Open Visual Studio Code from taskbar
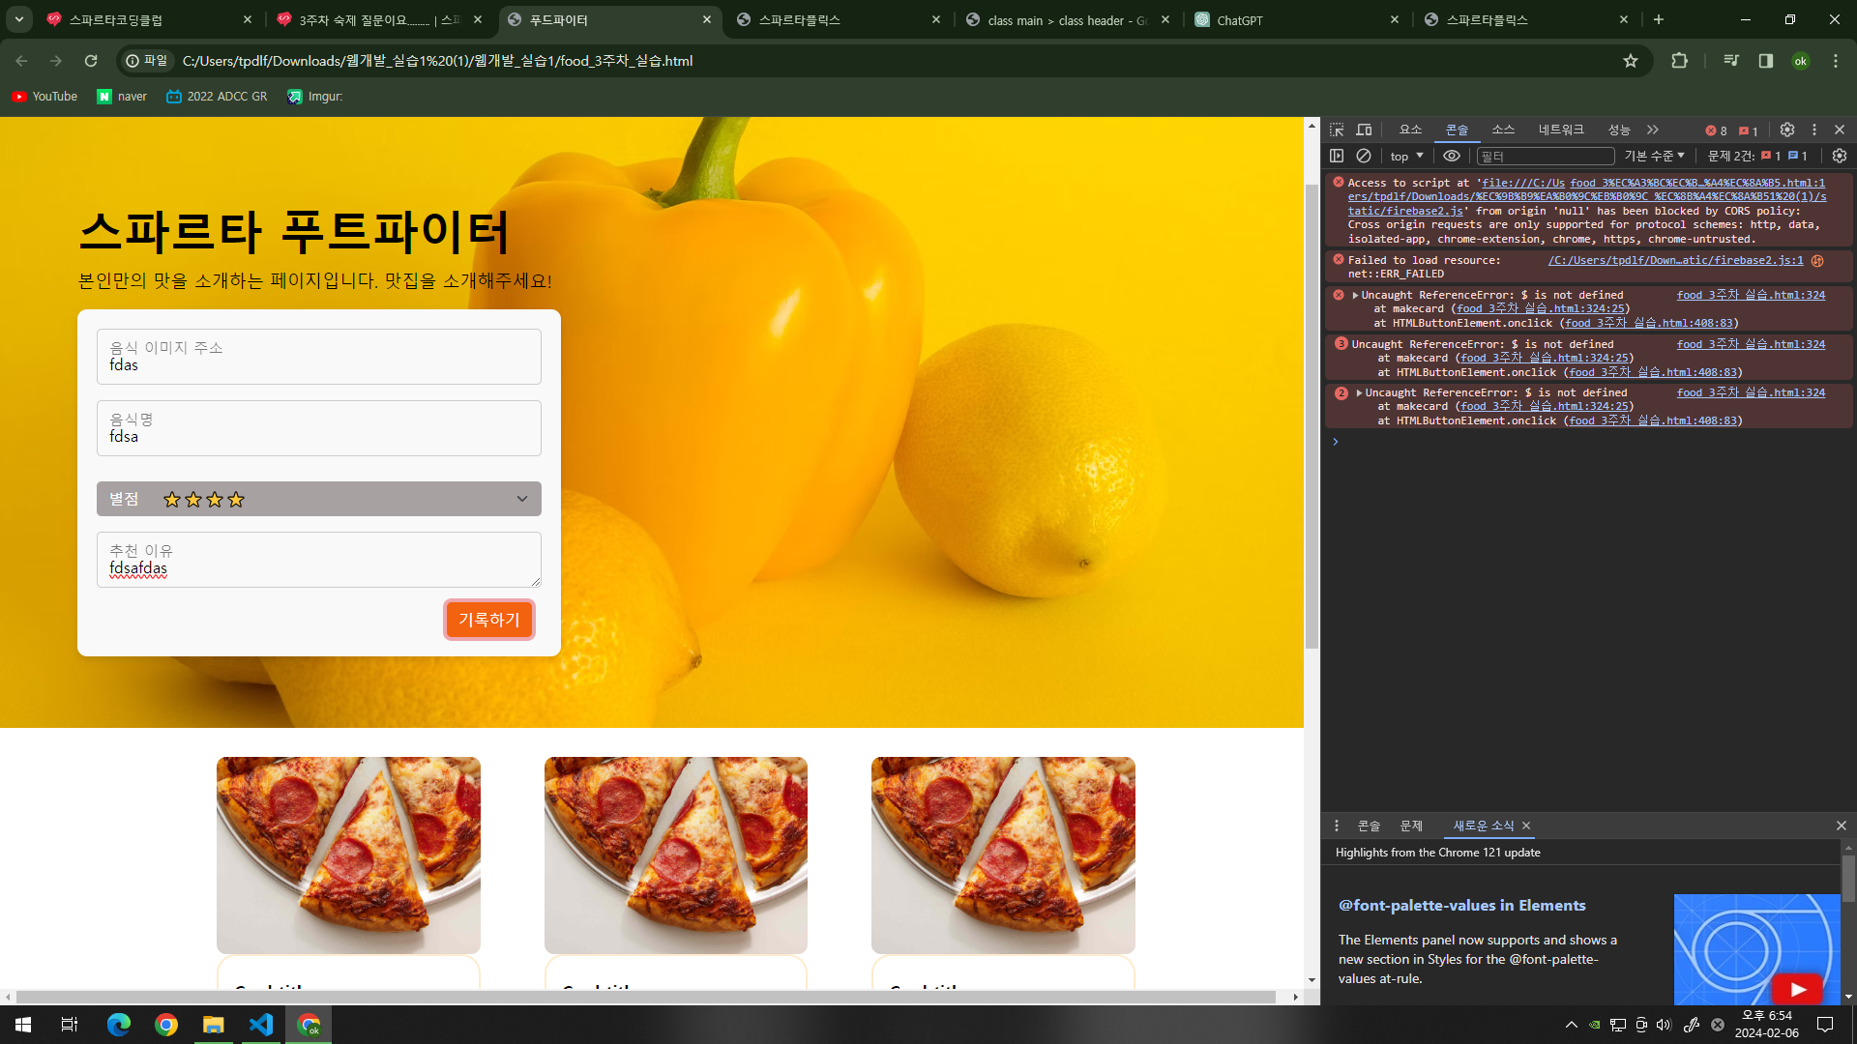This screenshot has height=1044, width=1857. (261, 1025)
